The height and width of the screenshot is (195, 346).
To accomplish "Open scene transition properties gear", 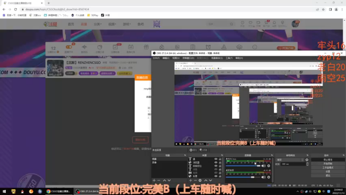I will pos(307,159).
